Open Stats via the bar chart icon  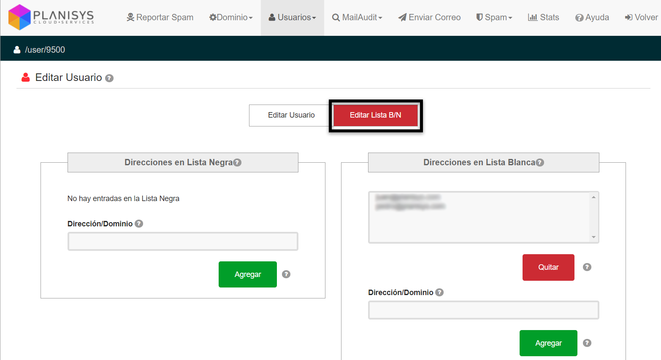533,17
